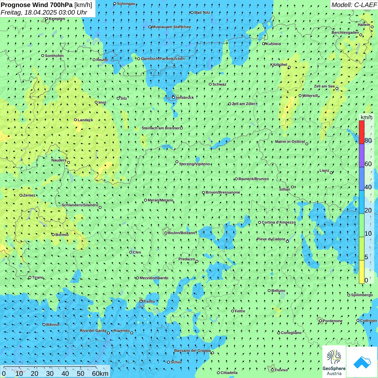Click the Schlanders/Silandro label

coord(80,205)
